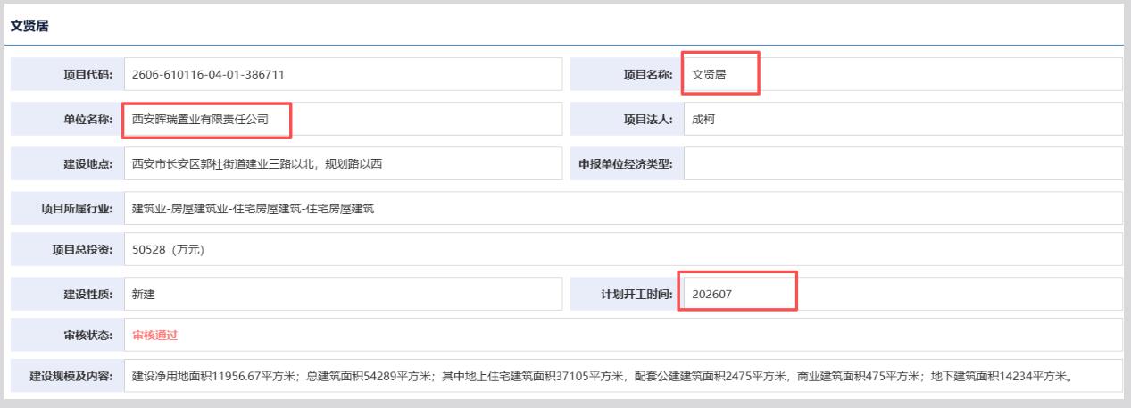Select the 项目名称 label
Screen dimensions: 1131x408
[x=647, y=74]
